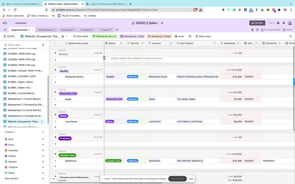Click the search magnifier icon in view bar
Viewport: 295px width, 184px height.
click(x=290, y=36)
